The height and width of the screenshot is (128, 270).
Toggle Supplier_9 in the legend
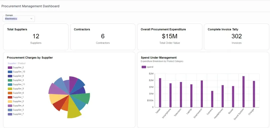coord(16,89)
